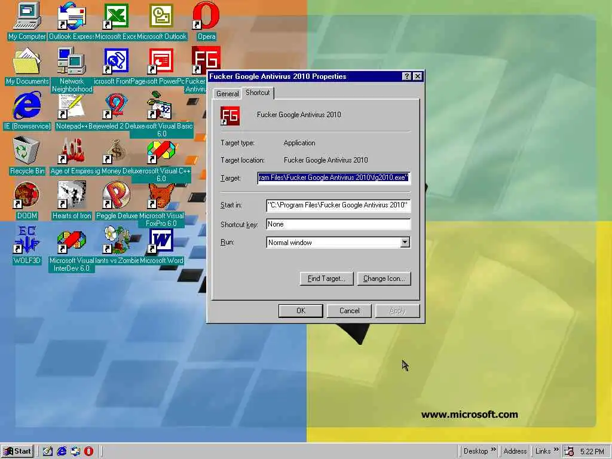Select the Outlook Express desktop shortcut
Viewport: 612px width, 459px height.
point(72,21)
